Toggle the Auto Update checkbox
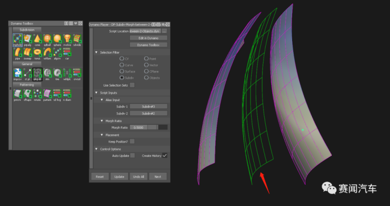Image resolution: width=390 pixels, height=206 pixels. 132,156
